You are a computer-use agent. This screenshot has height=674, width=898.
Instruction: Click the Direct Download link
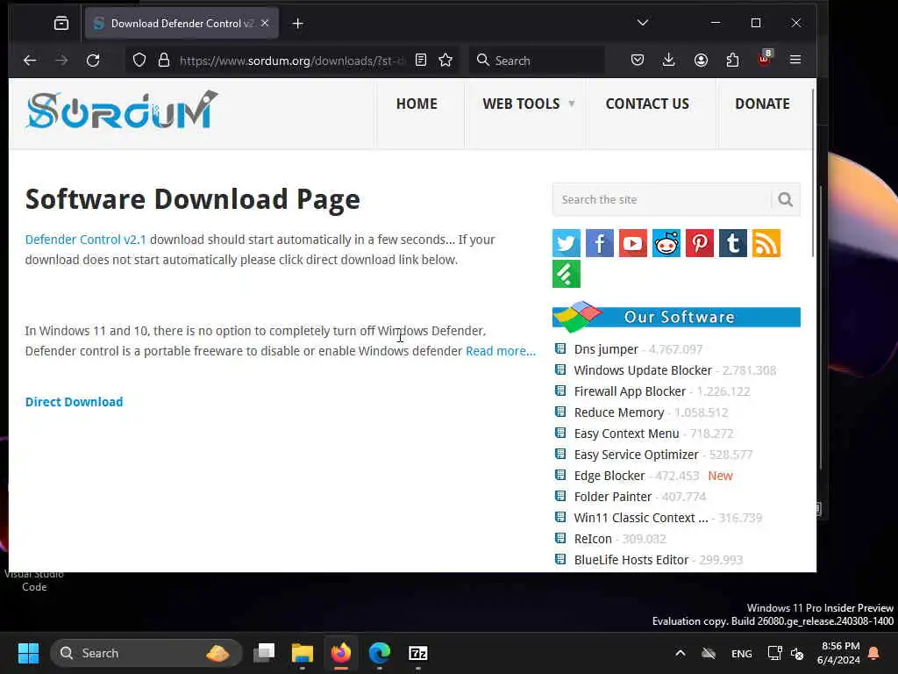pyautogui.click(x=74, y=402)
